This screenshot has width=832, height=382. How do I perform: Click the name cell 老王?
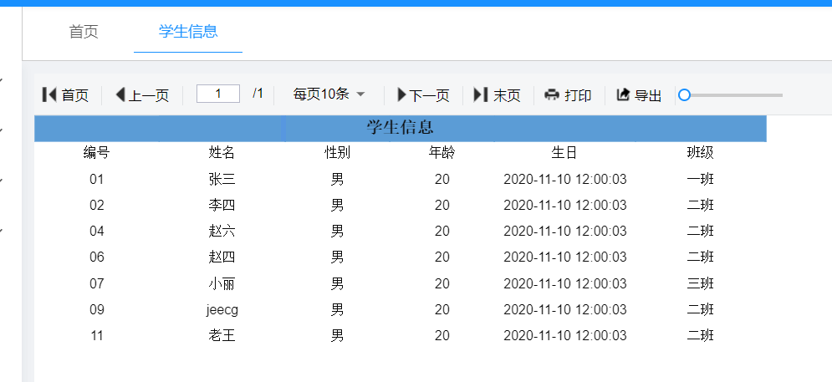[x=222, y=335]
